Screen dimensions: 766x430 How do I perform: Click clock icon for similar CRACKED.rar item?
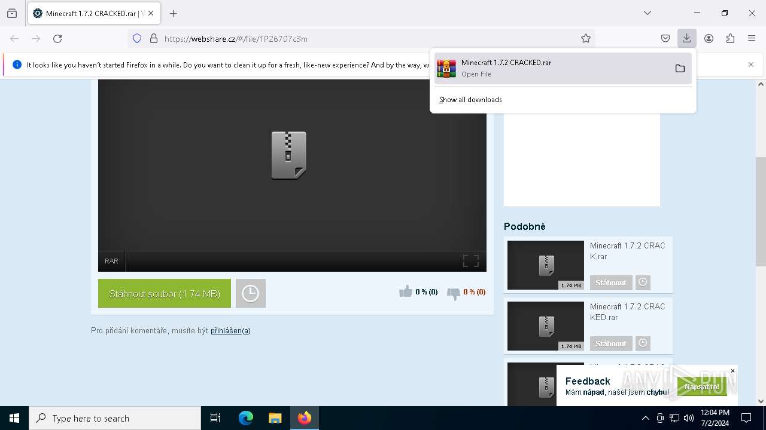[x=643, y=343]
